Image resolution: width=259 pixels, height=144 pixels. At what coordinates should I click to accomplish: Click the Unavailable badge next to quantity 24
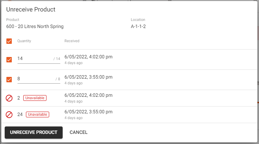[x=37, y=115]
